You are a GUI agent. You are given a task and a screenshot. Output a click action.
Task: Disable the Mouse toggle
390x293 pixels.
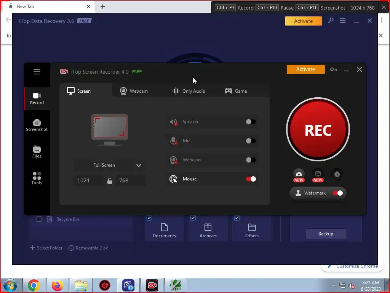[251, 179]
